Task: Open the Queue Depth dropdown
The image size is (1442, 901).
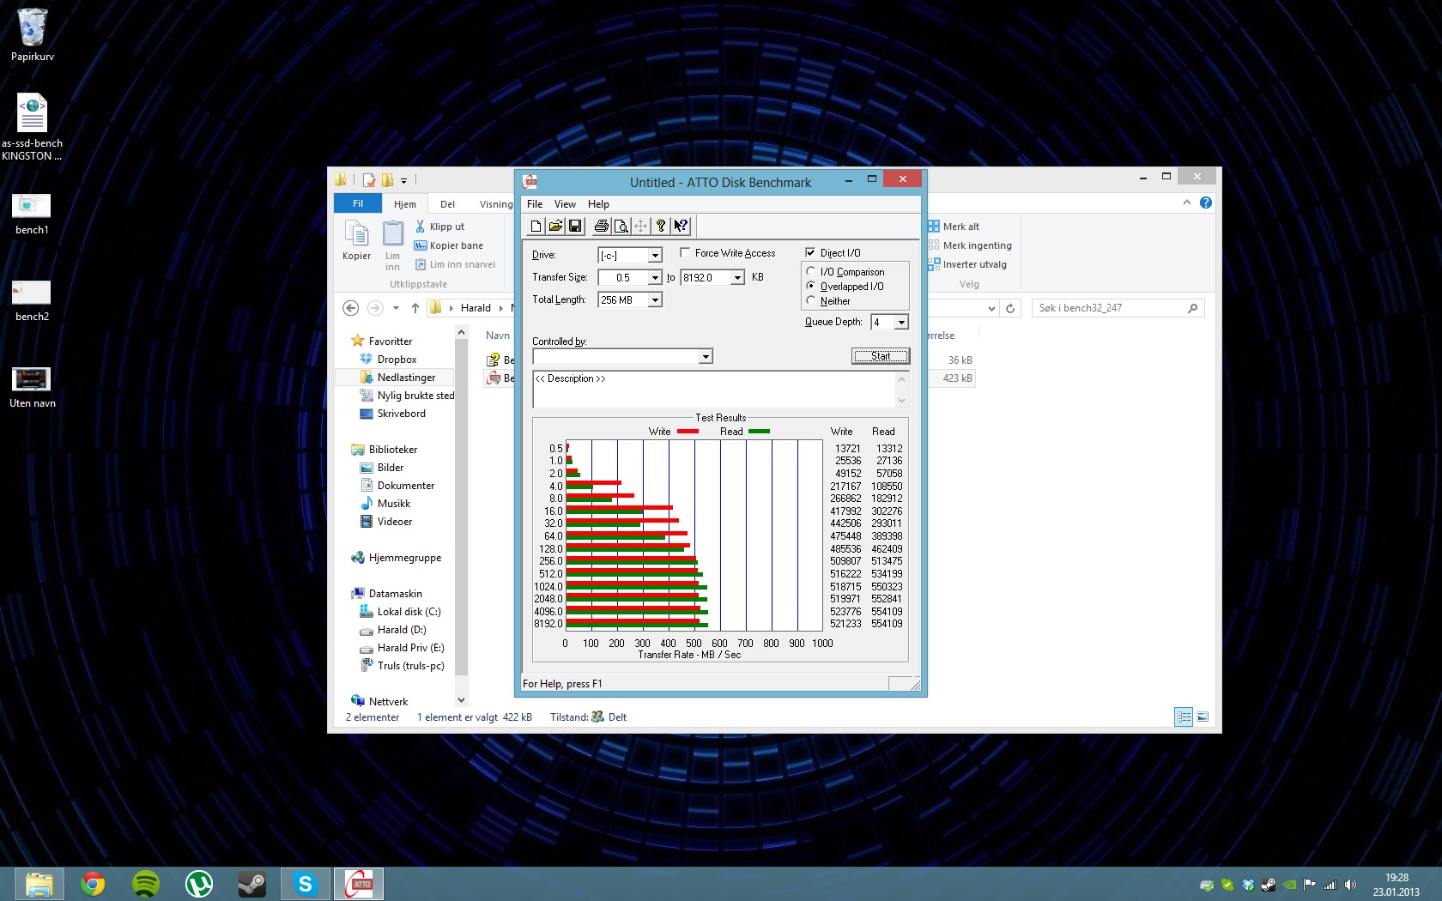Action: point(901,323)
